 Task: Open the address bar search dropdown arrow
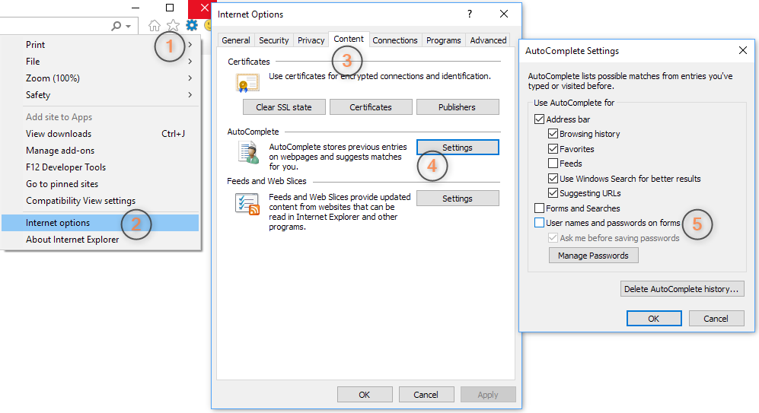coord(128,26)
